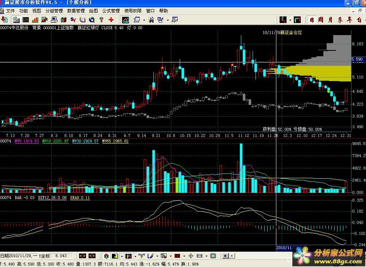Image resolution: width=366 pixels, height=267 pixels.
Task: Open dropdown next to overlapping windows icon
Action: [x=171, y=256]
